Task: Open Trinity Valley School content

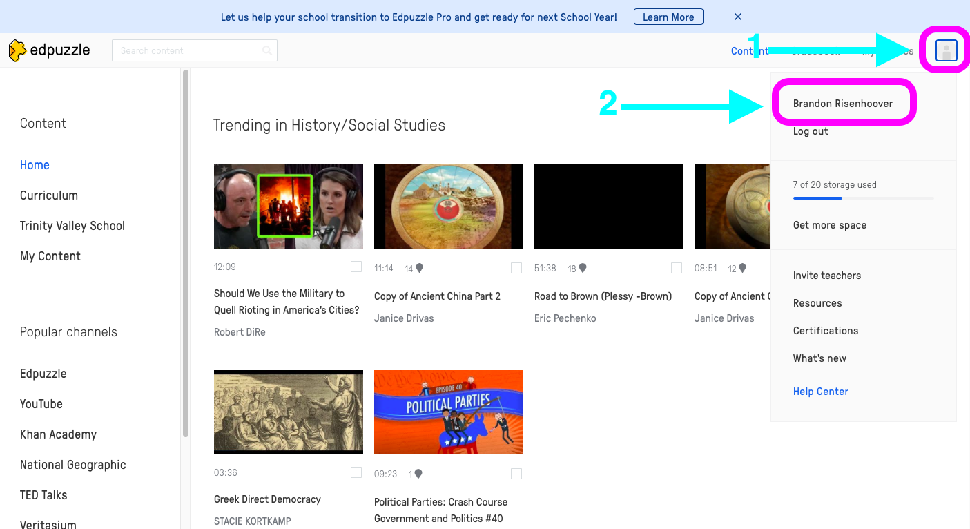Action: click(72, 226)
